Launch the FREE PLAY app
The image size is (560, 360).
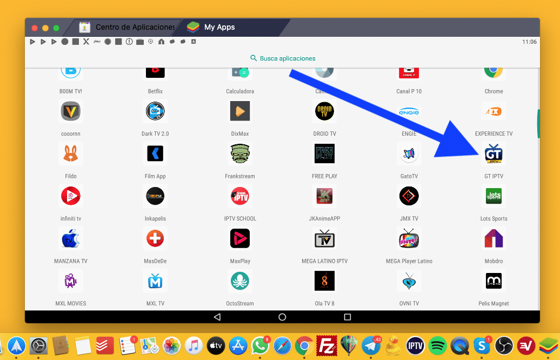click(x=324, y=154)
